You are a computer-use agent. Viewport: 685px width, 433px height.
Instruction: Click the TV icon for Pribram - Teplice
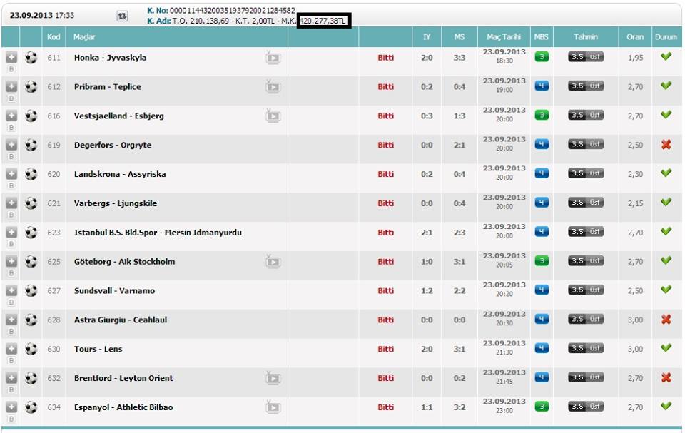pyautogui.click(x=273, y=87)
